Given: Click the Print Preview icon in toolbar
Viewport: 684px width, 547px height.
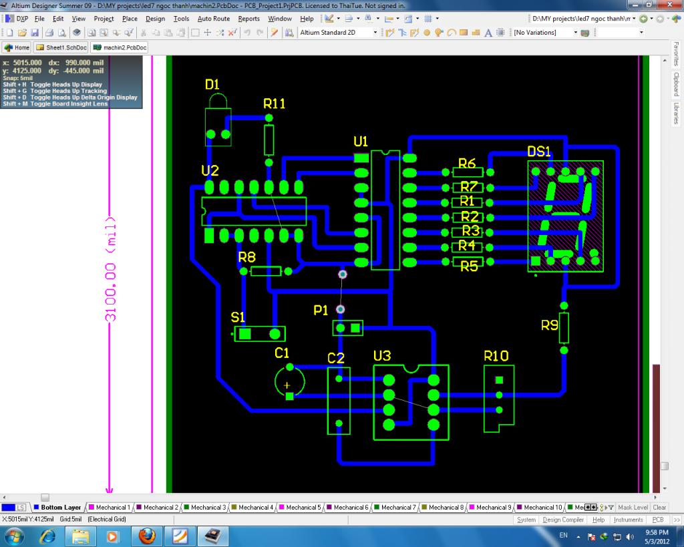Looking at the screenshot, I should pyautogui.click(x=61, y=33).
